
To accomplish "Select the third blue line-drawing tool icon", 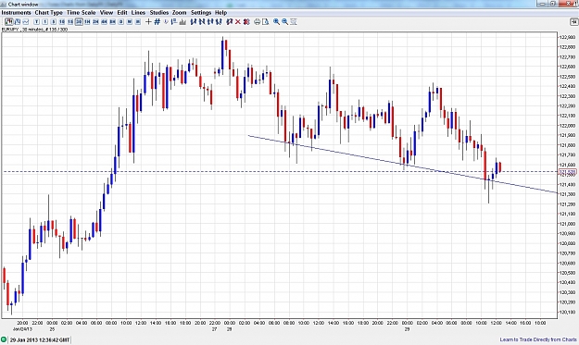I will (210, 22).
